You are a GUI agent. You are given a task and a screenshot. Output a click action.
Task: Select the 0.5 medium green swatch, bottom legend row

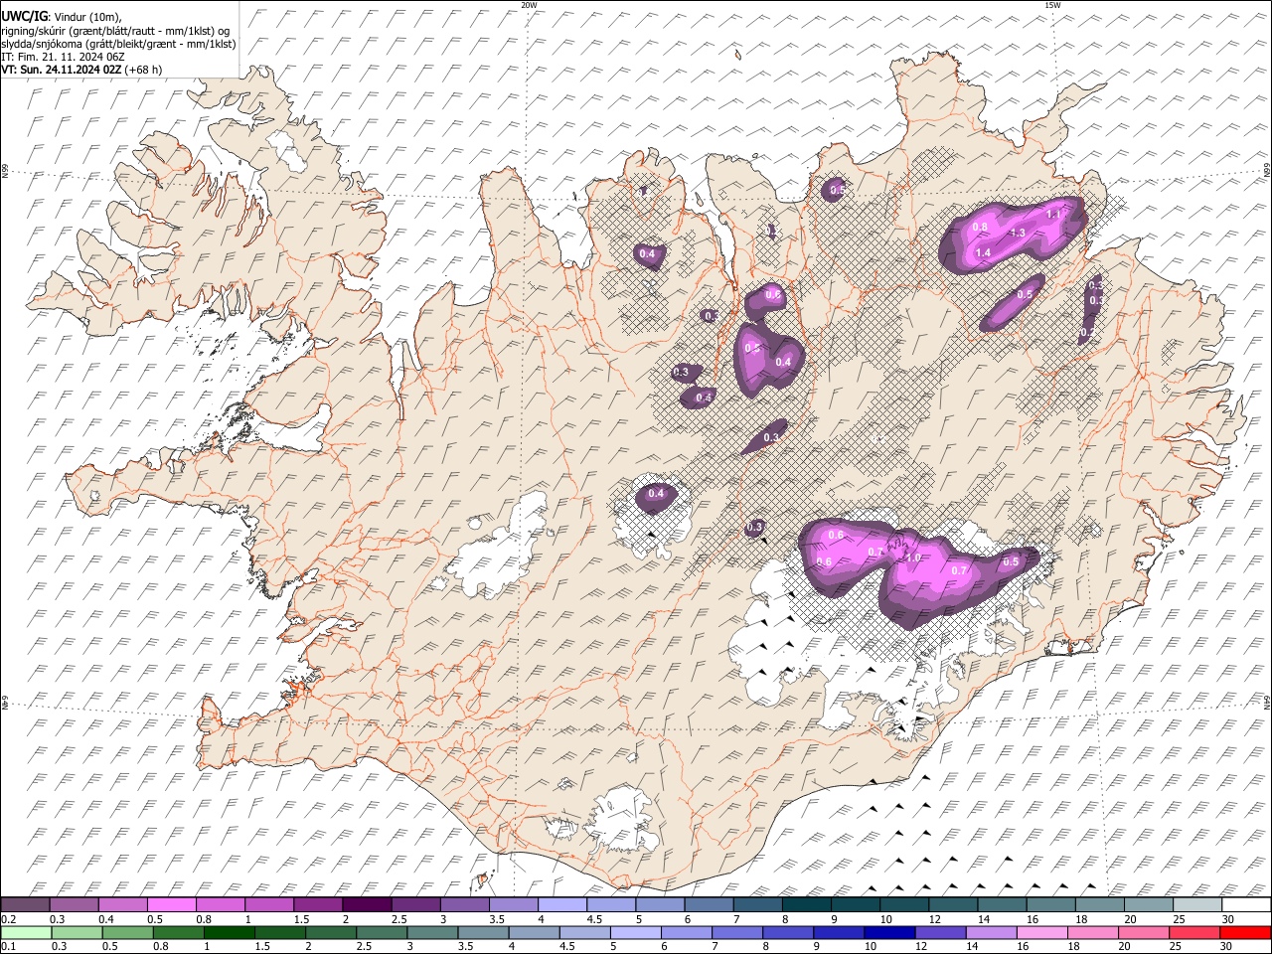127,932
